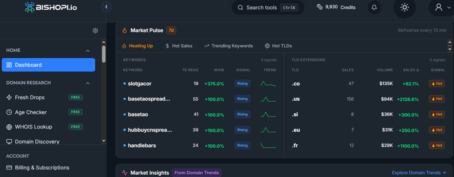The height and width of the screenshot is (177, 454).
Task: Open Age Checker tool
Action: [31, 112]
